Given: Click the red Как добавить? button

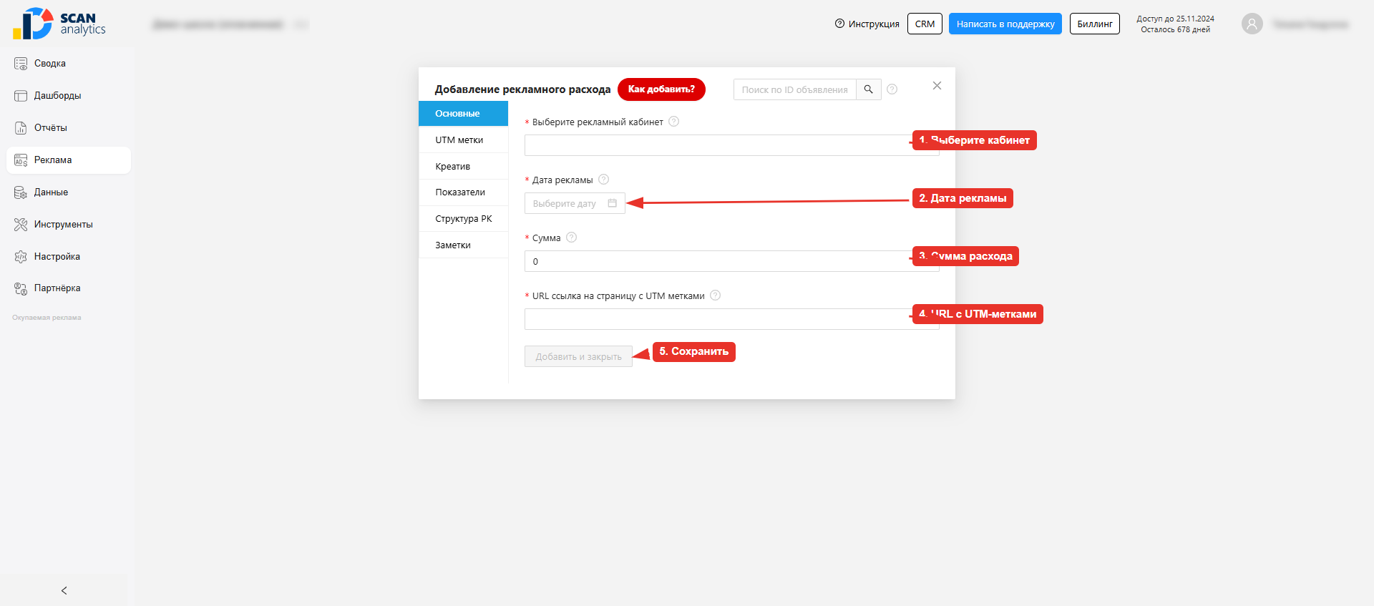Looking at the screenshot, I should [661, 89].
